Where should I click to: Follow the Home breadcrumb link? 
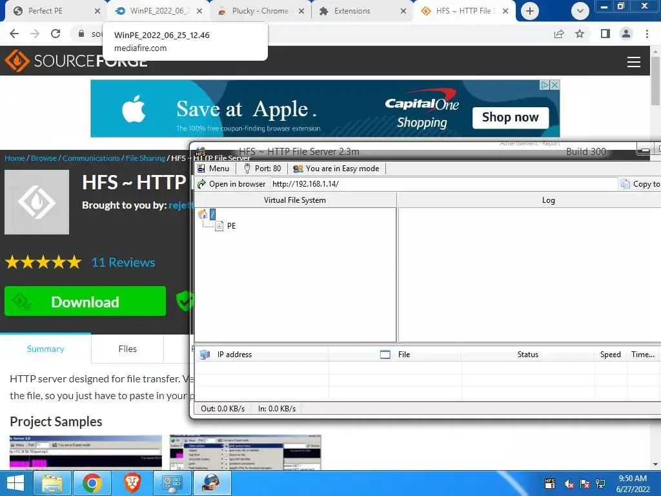point(15,158)
